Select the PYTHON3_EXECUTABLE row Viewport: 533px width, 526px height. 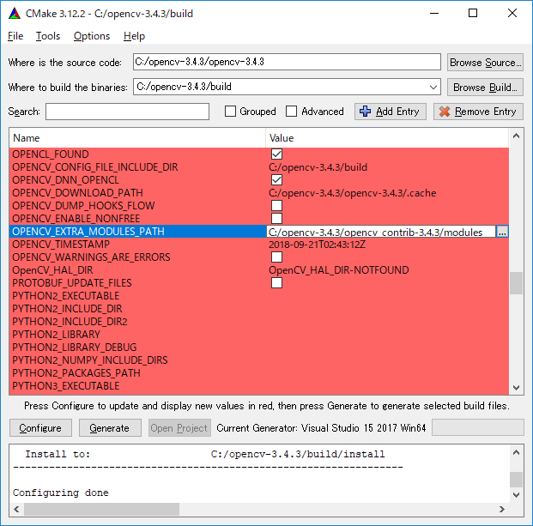coord(258,386)
